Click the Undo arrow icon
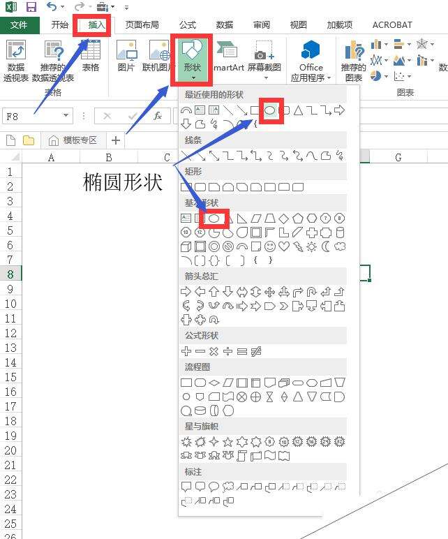This screenshot has height=539, width=448. (52, 6)
